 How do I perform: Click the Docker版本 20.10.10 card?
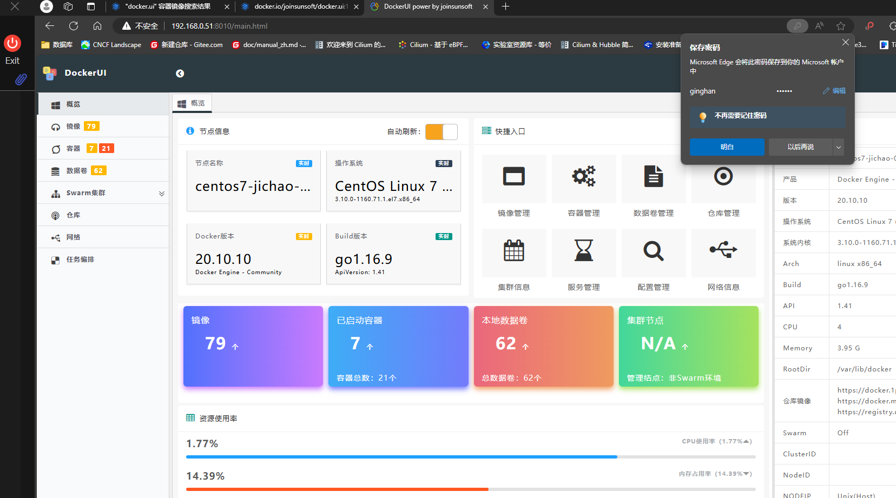click(x=254, y=254)
